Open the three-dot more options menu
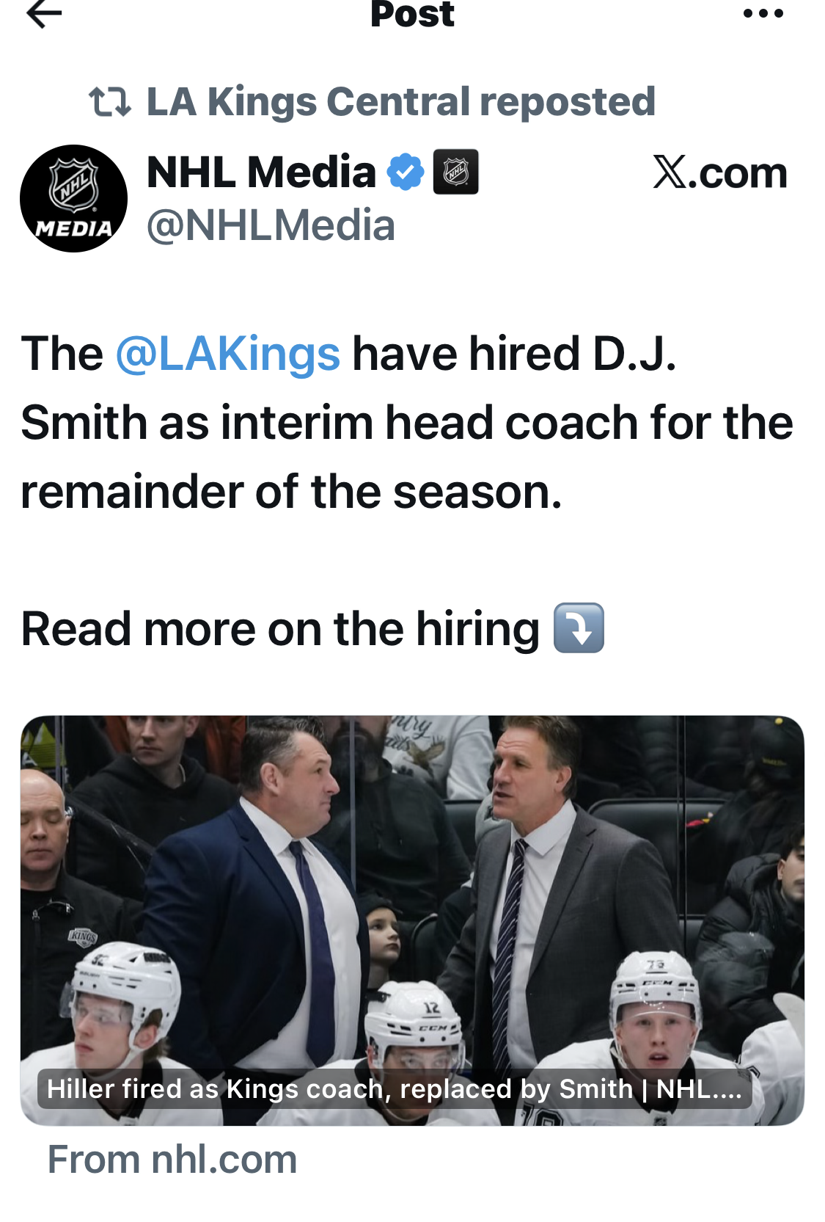Viewport: 825px width, 1222px height. [x=763, y=13]
